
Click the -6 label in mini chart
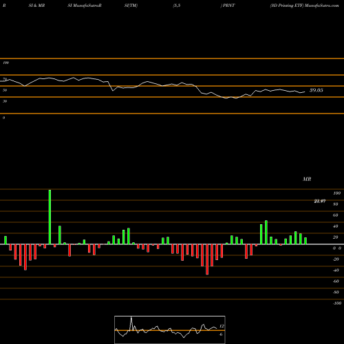point(220,334)
